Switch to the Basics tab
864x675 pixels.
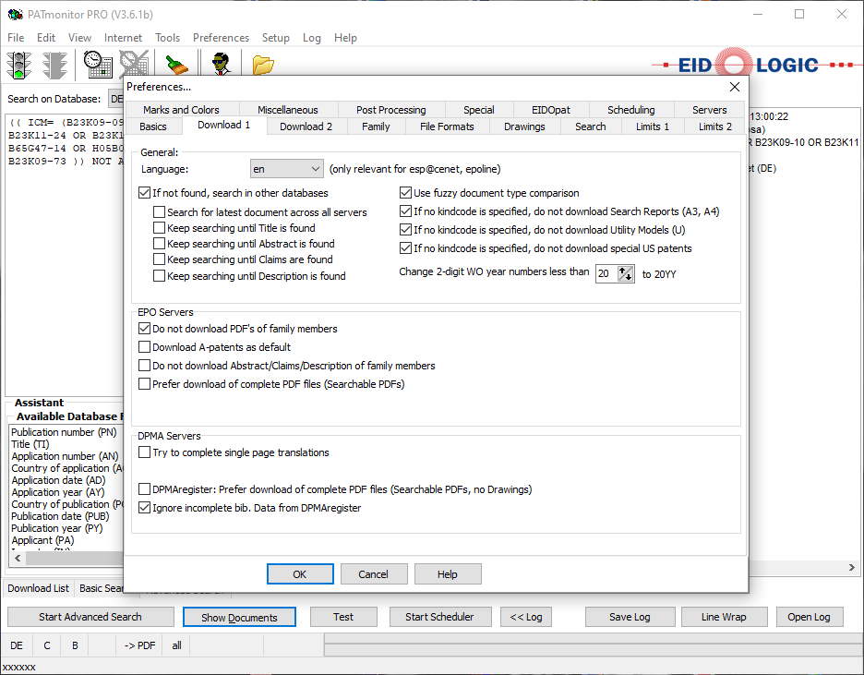(x=152, y=127)
